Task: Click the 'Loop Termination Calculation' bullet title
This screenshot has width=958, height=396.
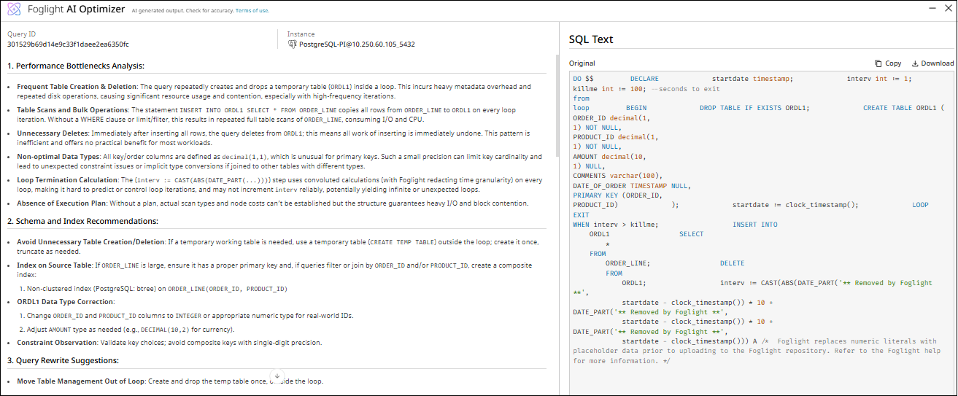Action: pyautogui.click(x=65, y=180)
